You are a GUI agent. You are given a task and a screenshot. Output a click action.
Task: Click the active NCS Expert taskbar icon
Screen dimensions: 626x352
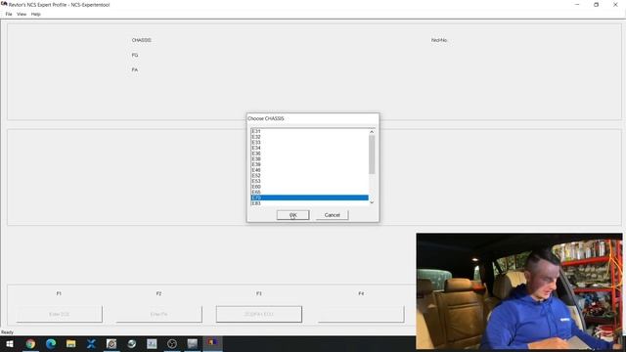pos(212,343)
